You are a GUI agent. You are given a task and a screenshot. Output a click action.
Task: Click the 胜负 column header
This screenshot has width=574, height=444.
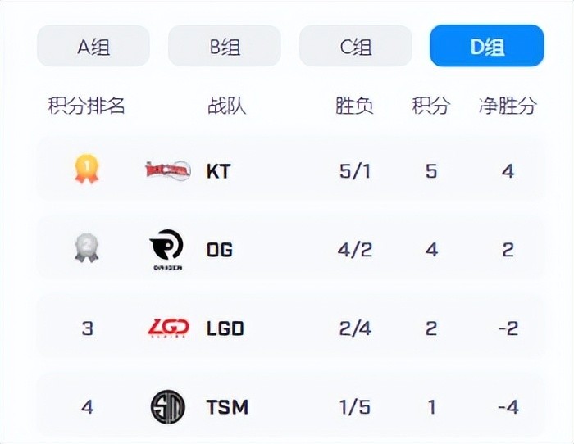[355, 106]
